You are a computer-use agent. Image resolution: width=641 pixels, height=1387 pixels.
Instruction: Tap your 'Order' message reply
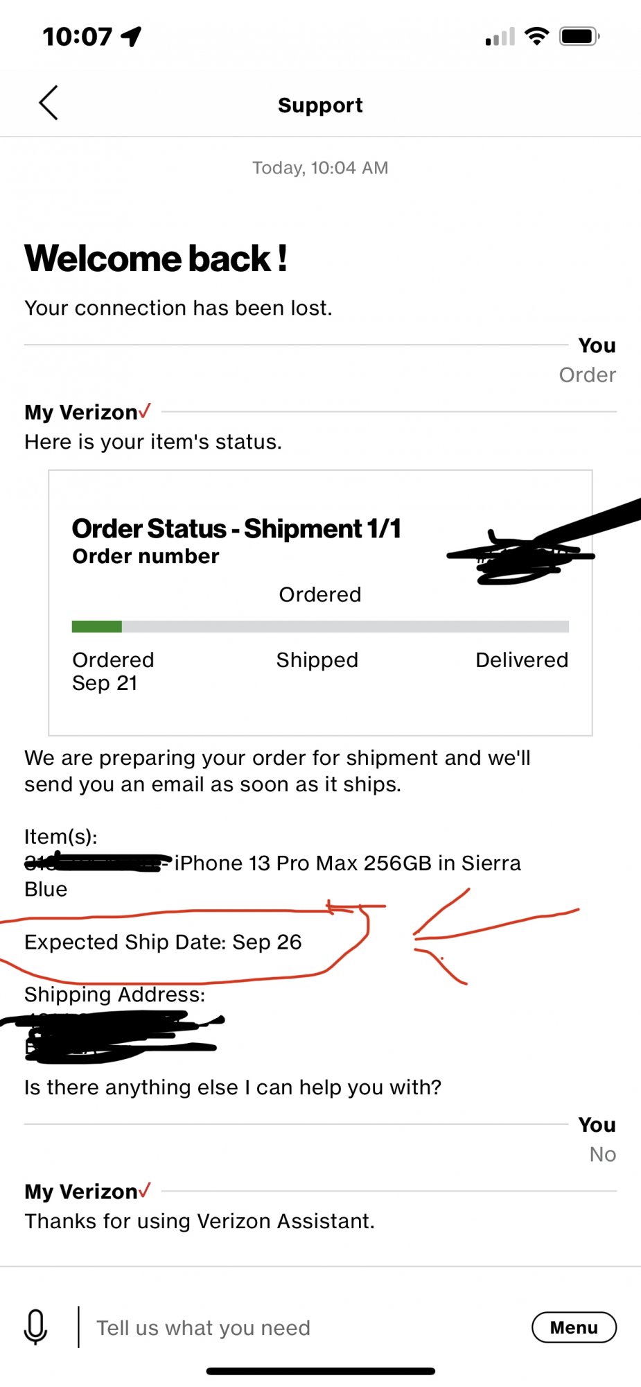pyautogui.click(x=588, y=374)
